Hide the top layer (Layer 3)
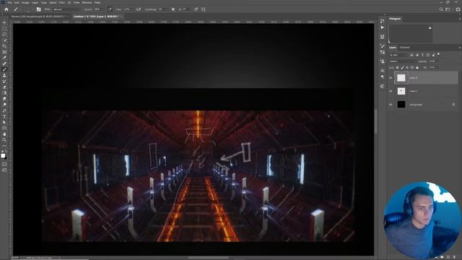The width and height of the screenshot is (462, 260). 391,78
